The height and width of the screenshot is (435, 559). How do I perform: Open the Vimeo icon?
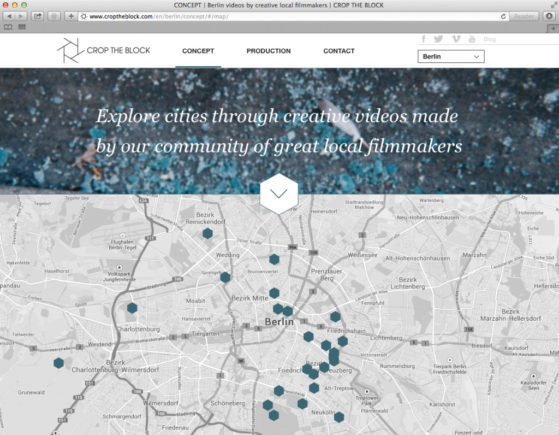(456, 39)
